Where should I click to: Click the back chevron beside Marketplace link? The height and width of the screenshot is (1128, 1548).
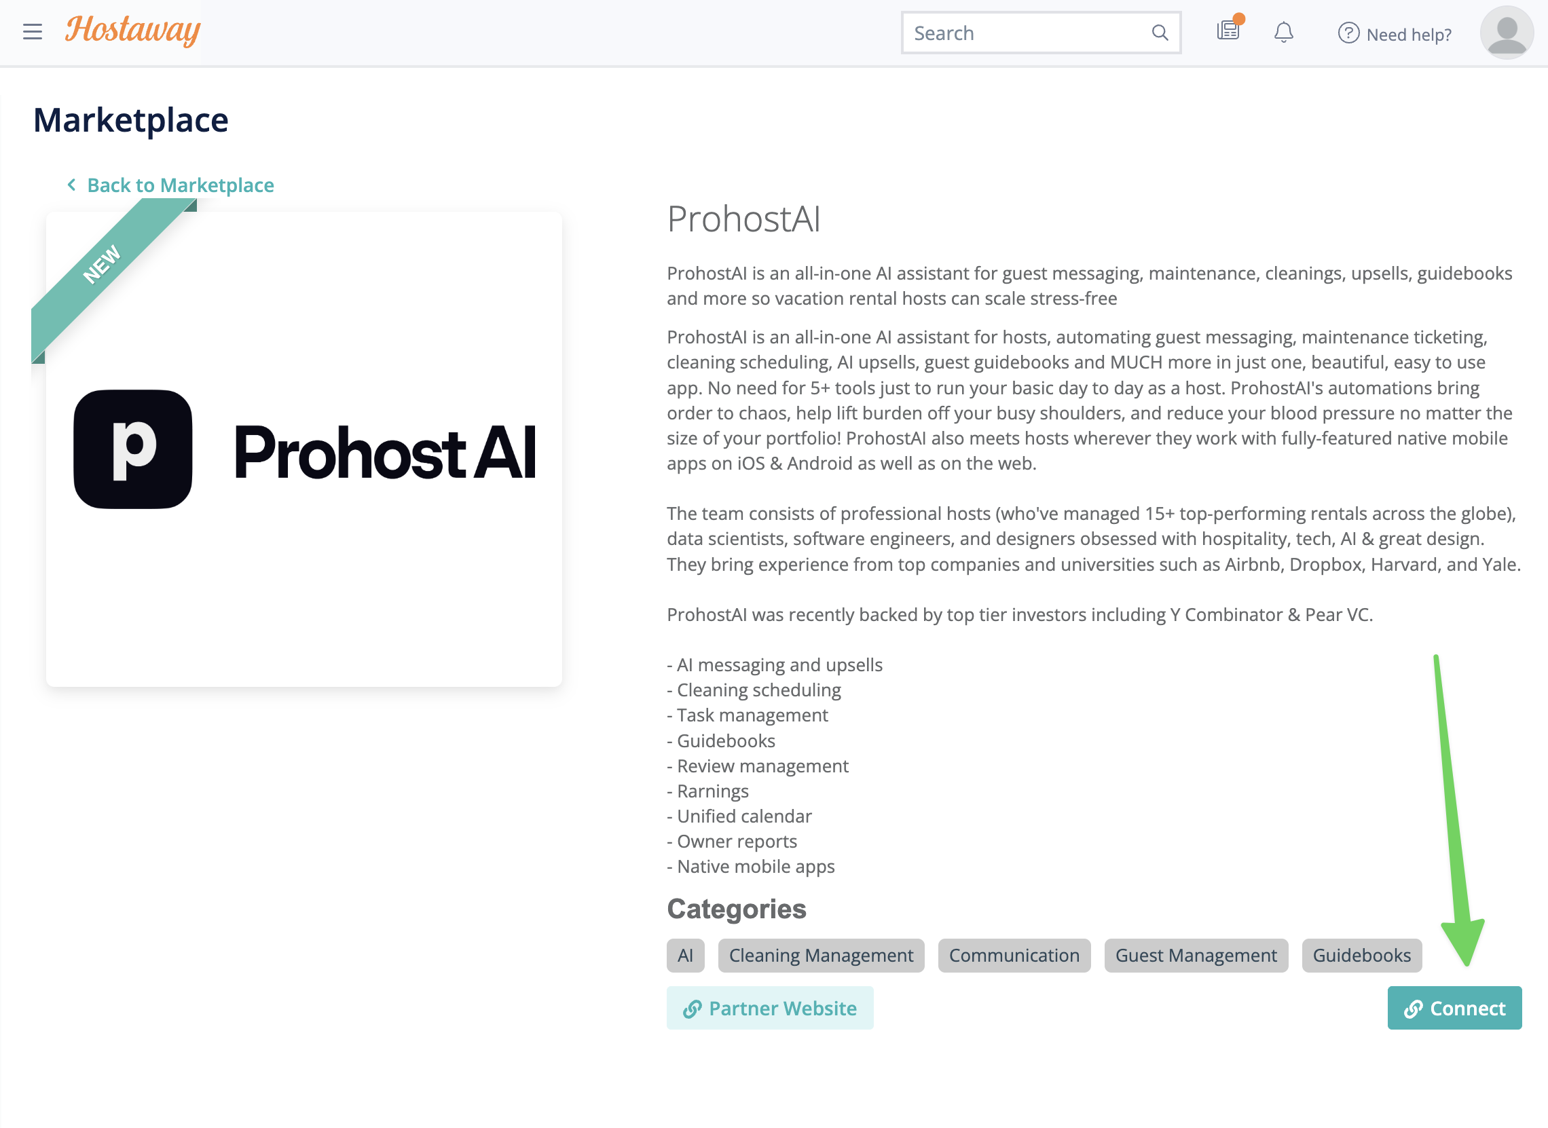coord(72,185)
